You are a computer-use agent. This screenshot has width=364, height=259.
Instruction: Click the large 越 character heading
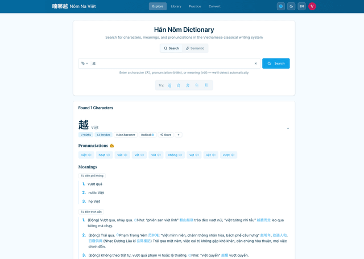pos(84,125)
